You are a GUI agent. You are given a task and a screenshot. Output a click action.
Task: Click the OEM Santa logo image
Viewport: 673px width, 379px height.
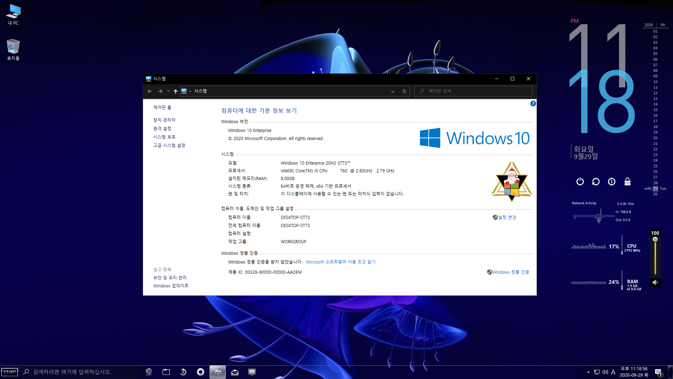(511, 181)
